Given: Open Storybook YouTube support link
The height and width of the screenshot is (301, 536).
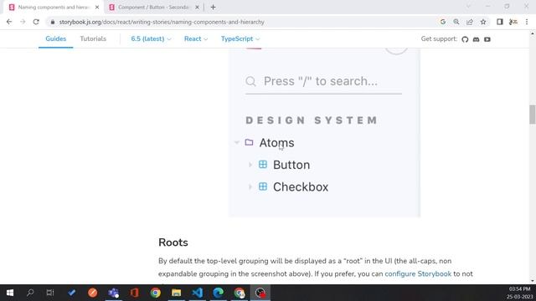Looking at the screenshot, I should tap(487, 39).
